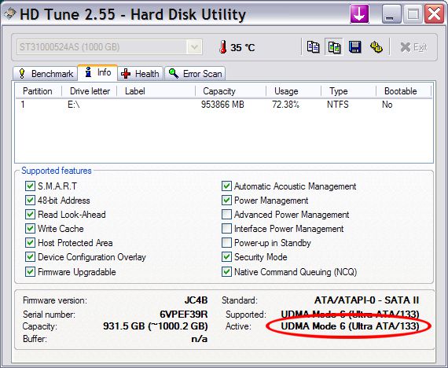Click the 72.38% usage value
The image size is (448, 368).
tap(285, 105)
